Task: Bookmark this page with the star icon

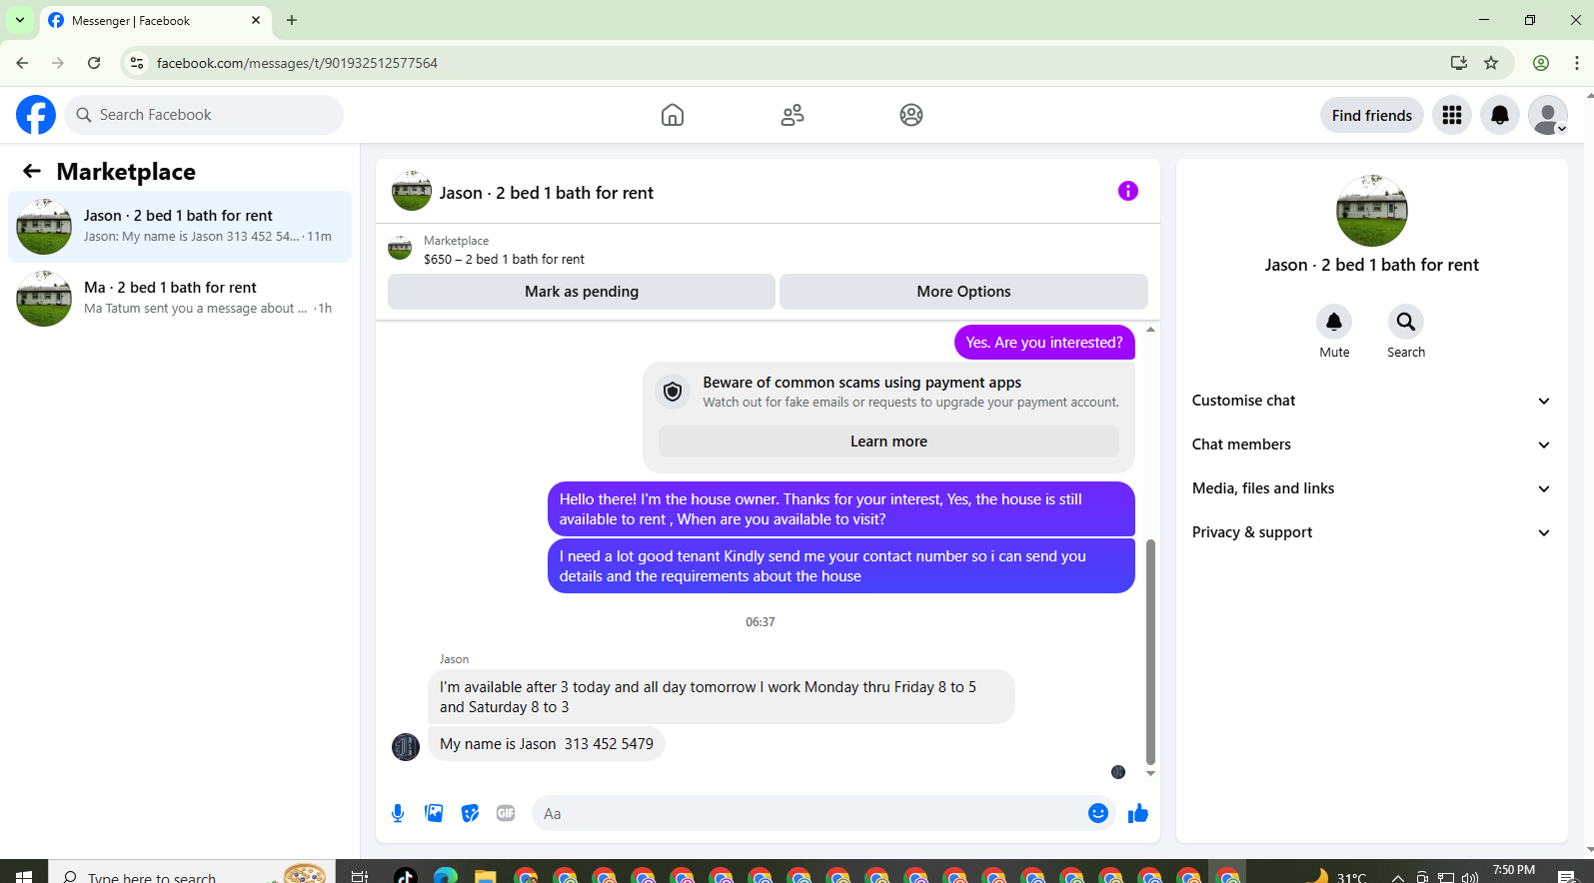Action: tap(1491, 63)
